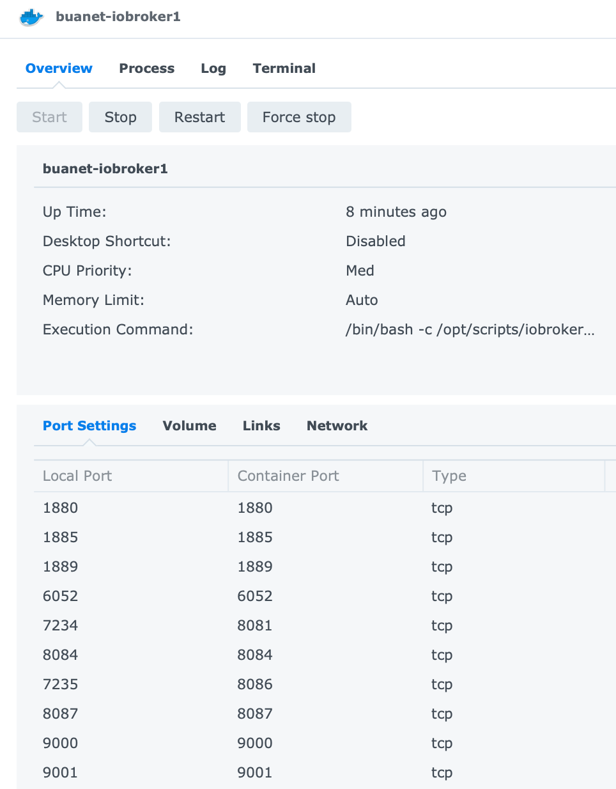The height and width of the screenshot is (789, 616).
Task: Switch to the Links tab
Action: 261,426
